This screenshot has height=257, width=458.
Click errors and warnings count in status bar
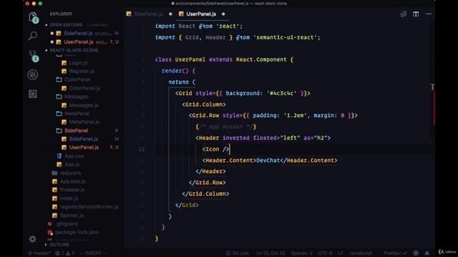click(65, 253)
